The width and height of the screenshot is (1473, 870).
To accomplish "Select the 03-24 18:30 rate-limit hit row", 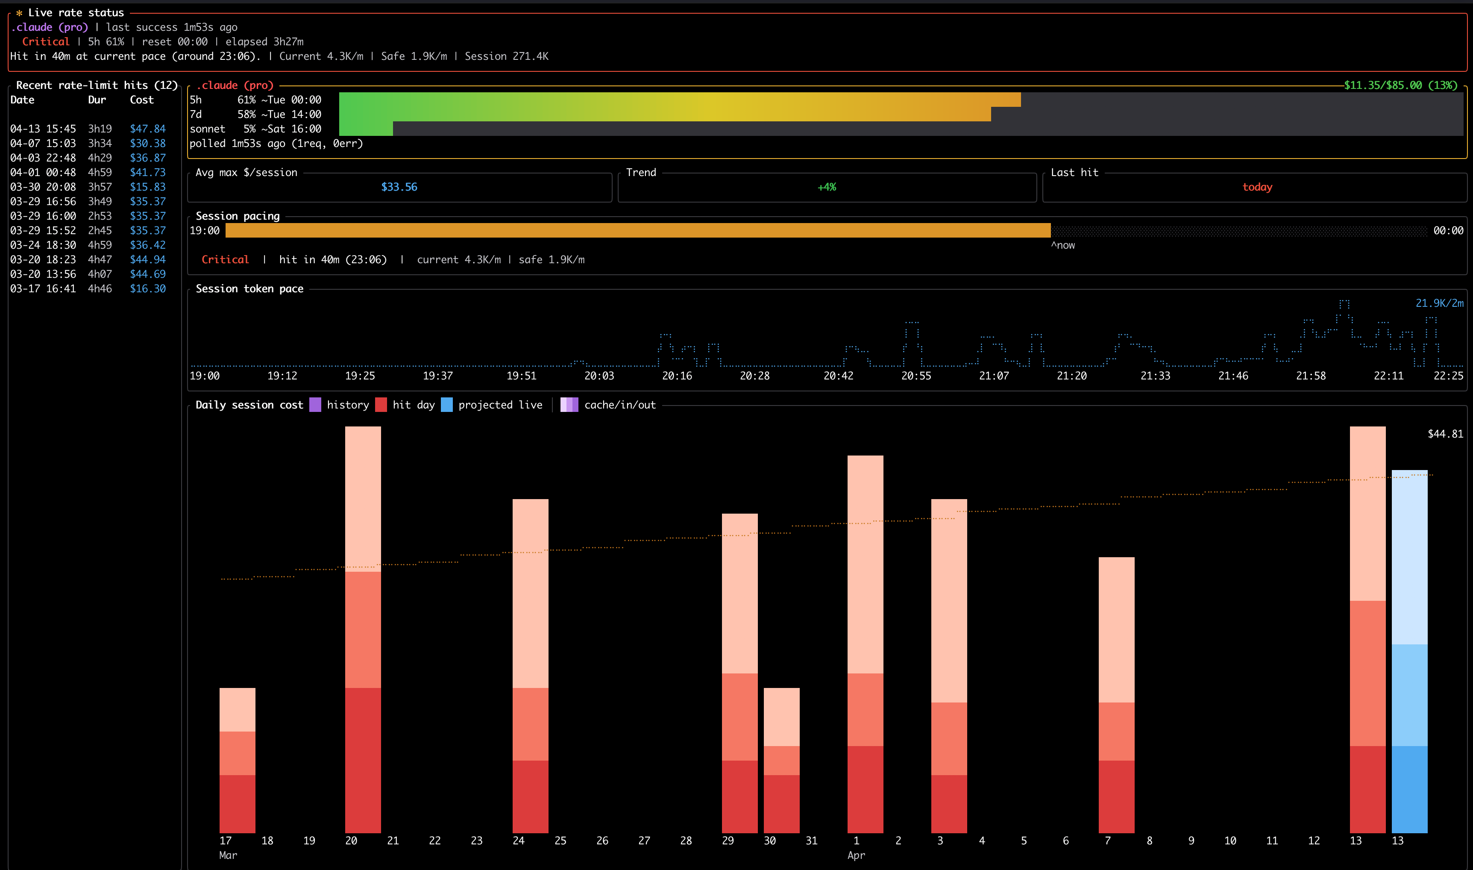I will (88, 245).
